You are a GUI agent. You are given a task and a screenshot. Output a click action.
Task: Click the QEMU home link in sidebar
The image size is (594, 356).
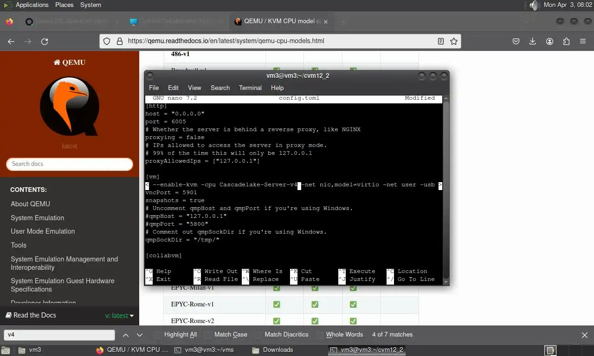(70, 62)
